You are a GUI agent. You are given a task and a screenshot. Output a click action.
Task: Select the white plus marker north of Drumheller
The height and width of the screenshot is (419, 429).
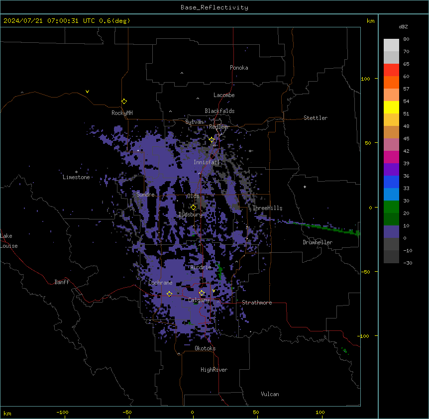[x=305, y=187]
